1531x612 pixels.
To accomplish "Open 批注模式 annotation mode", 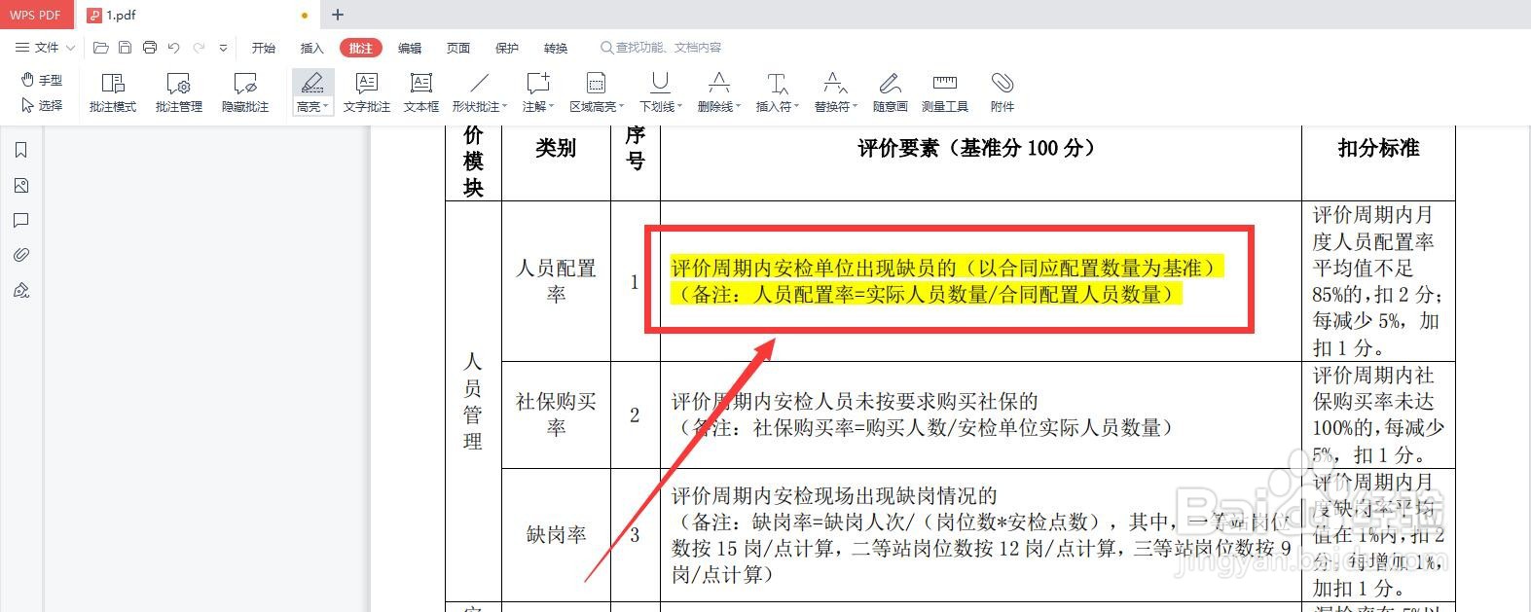I will click(113, 93).
